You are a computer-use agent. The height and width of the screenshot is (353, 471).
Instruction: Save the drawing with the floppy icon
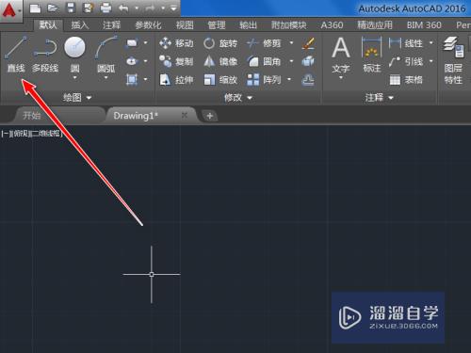pos(71,8)
